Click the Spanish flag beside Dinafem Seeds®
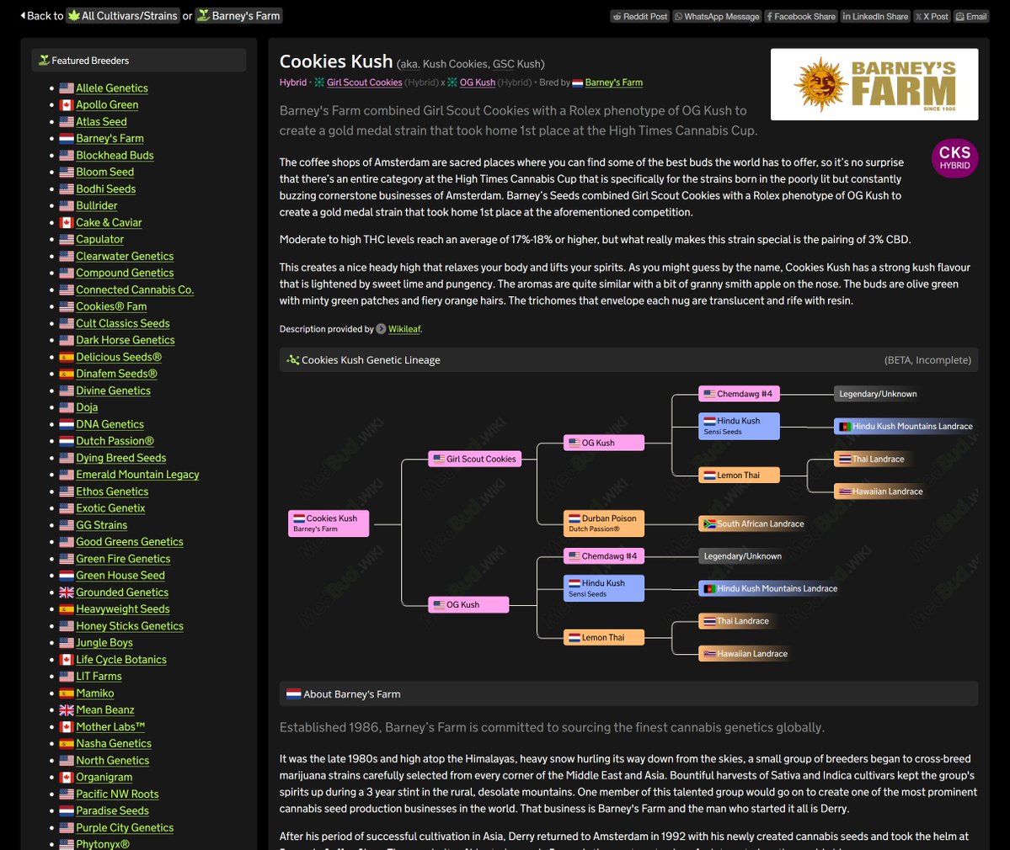The width and height of the screenshot is (1010, 850). click(67, 374)
